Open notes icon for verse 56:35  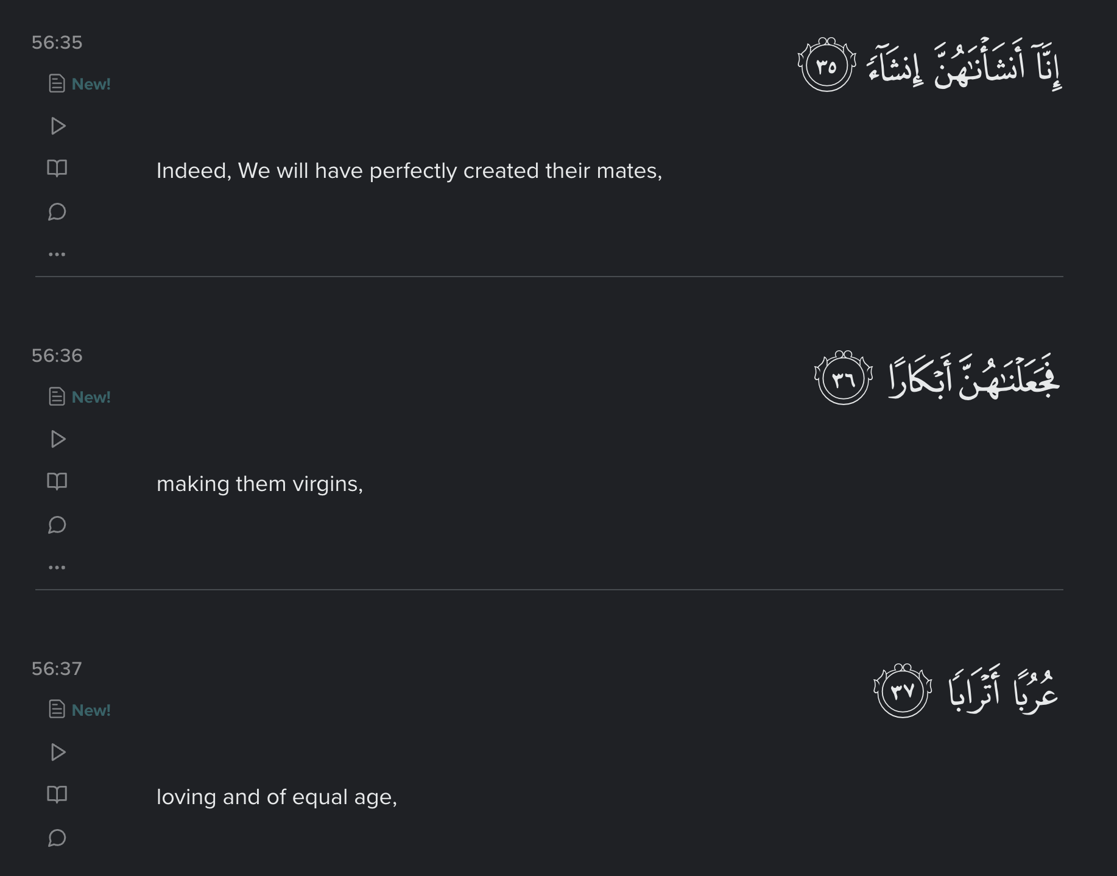pos(57,83)
